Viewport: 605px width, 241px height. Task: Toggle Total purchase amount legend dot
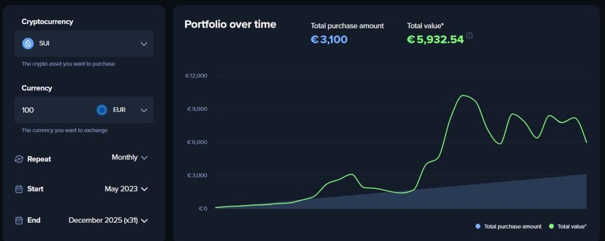coord(477,226)
